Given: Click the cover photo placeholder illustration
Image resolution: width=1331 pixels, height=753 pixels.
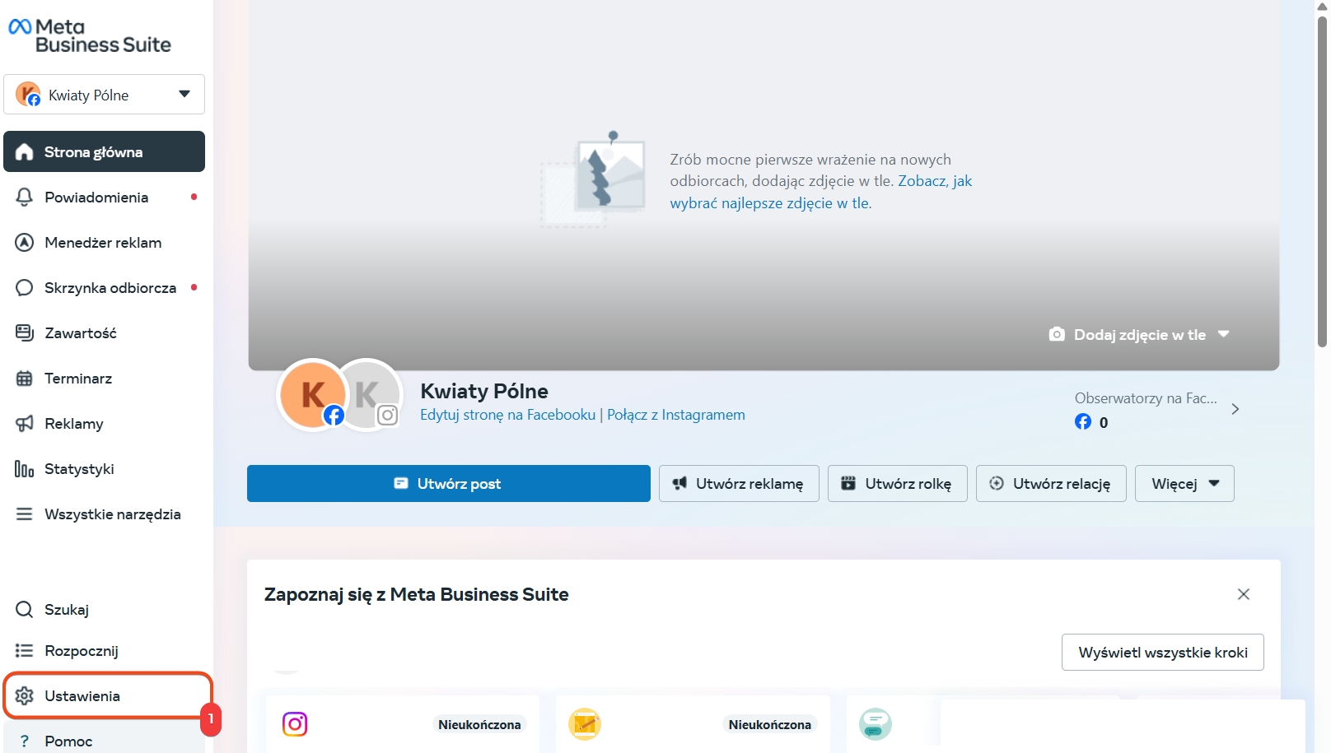Looking at the screenshot, I should point(593,179).
